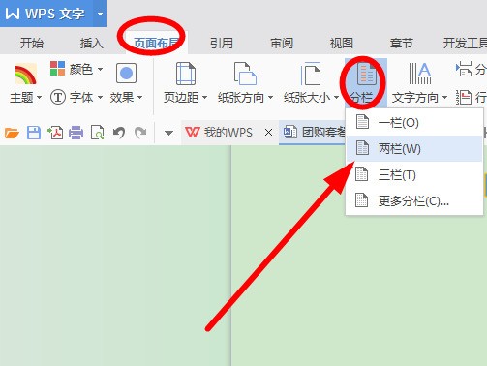Open the 开发工具 tab
This screenshot has width=487, height=366.
point(465,43)
